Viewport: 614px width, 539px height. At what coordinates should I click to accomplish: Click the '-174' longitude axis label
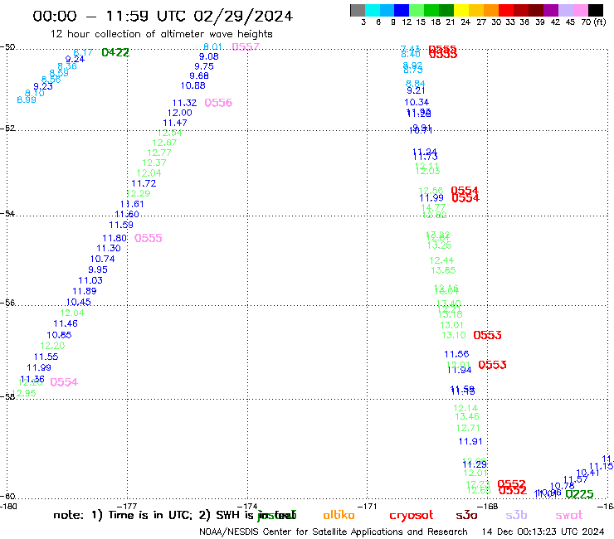click(247, 506)
